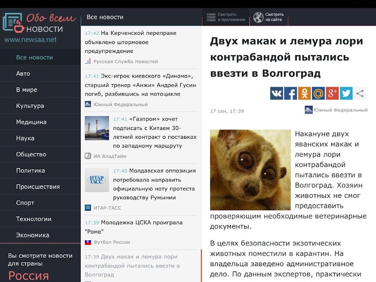Click the Gazprom power plant thumbnail
The width and height of the screenshot is (376, 282).
(x=97, y=128)
